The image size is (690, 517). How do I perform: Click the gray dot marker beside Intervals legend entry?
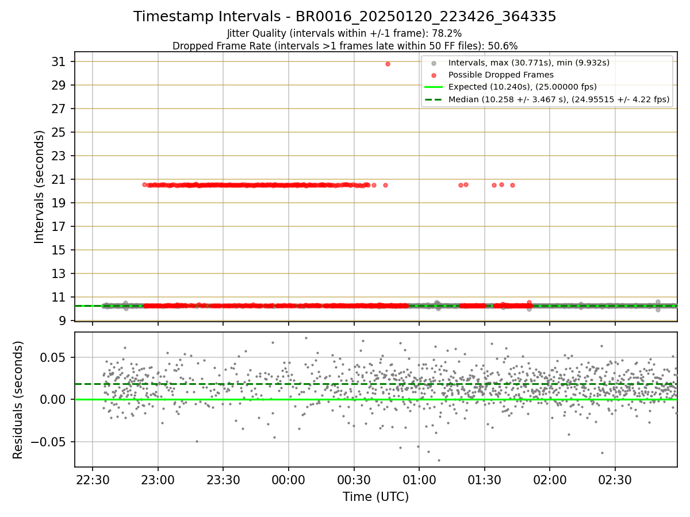435,63
